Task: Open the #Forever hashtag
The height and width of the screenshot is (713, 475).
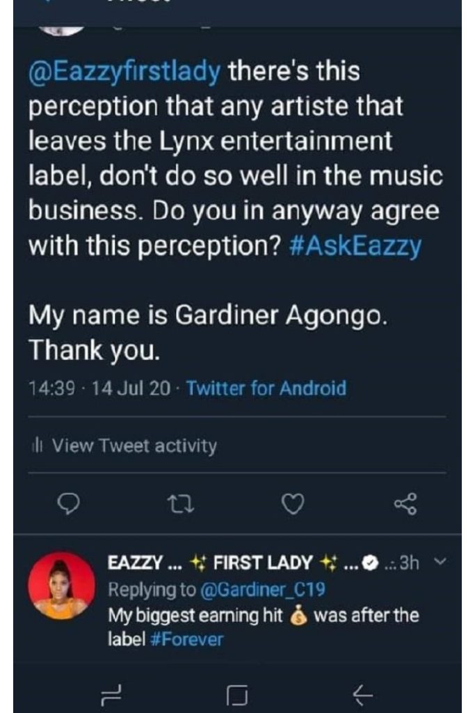Action: point(186,639)
